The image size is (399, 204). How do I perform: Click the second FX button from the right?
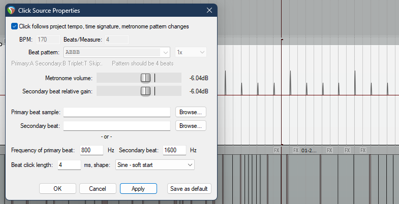(x=347, y=151)
